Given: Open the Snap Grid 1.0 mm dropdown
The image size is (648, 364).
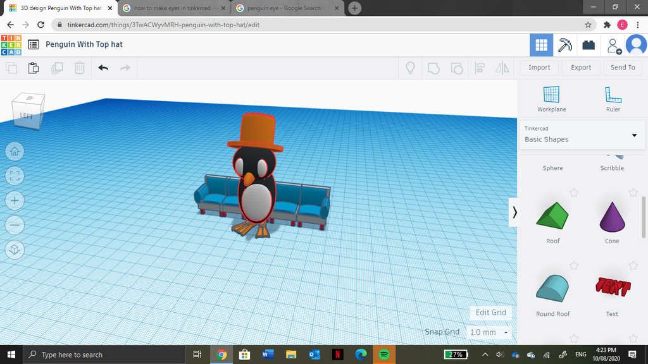Looking at the screenshot, I should tap(489, 332).
